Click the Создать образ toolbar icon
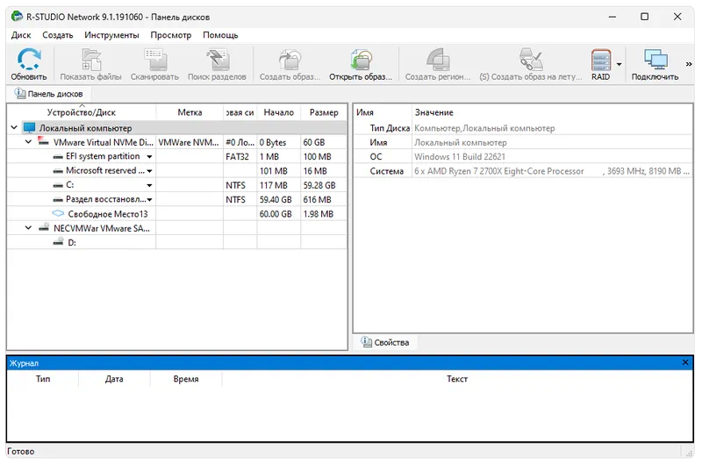Image resolution: width=702 pixels, height=465 pixels. 290,60
